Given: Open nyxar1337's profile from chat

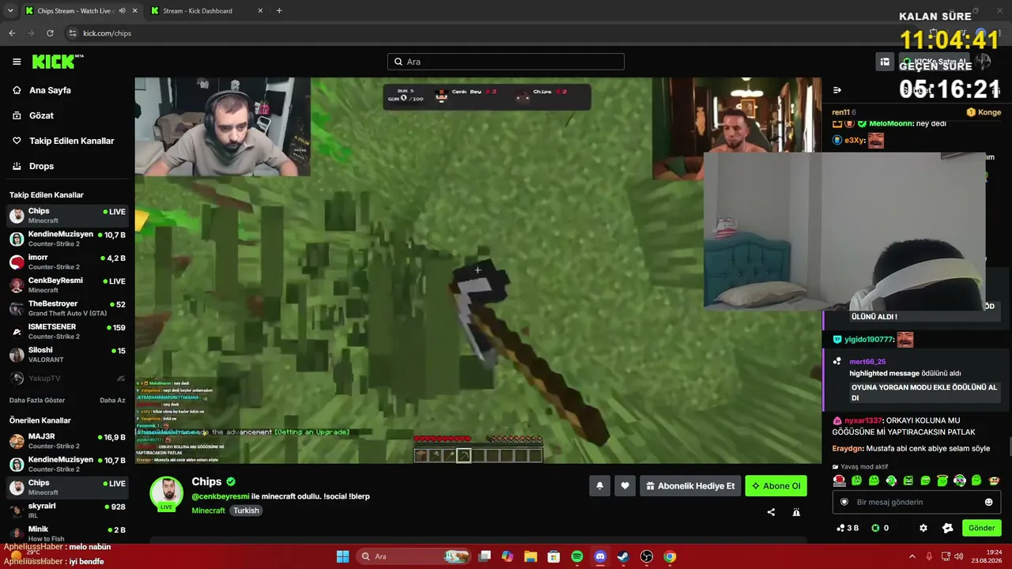Looking at the screenshot, I should [862, 420].
